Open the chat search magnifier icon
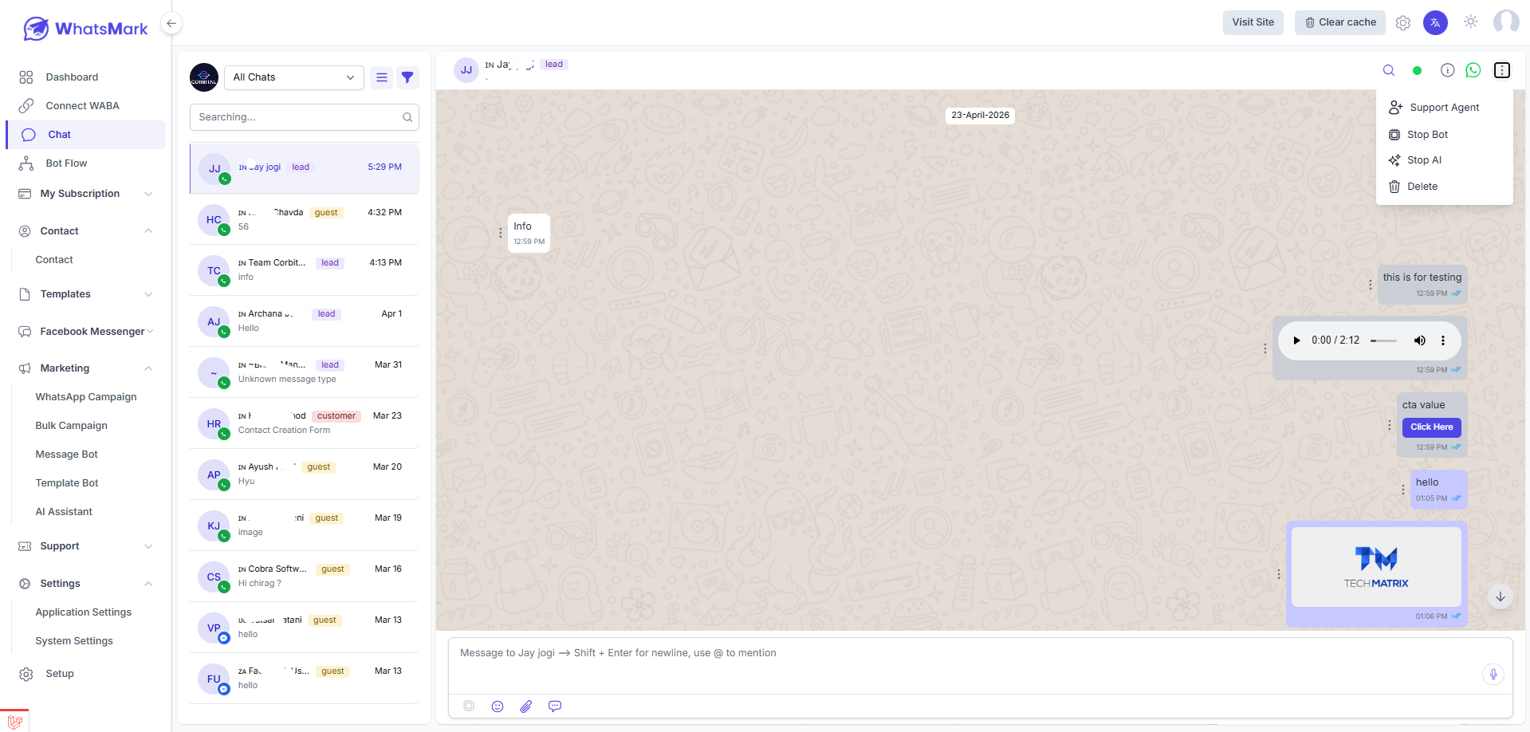Viewport: 1530px width, 732px height. pyautogui.click(x=1388, y=70)
